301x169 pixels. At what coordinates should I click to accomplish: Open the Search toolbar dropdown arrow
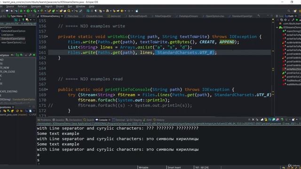click(x=72, y=11)
